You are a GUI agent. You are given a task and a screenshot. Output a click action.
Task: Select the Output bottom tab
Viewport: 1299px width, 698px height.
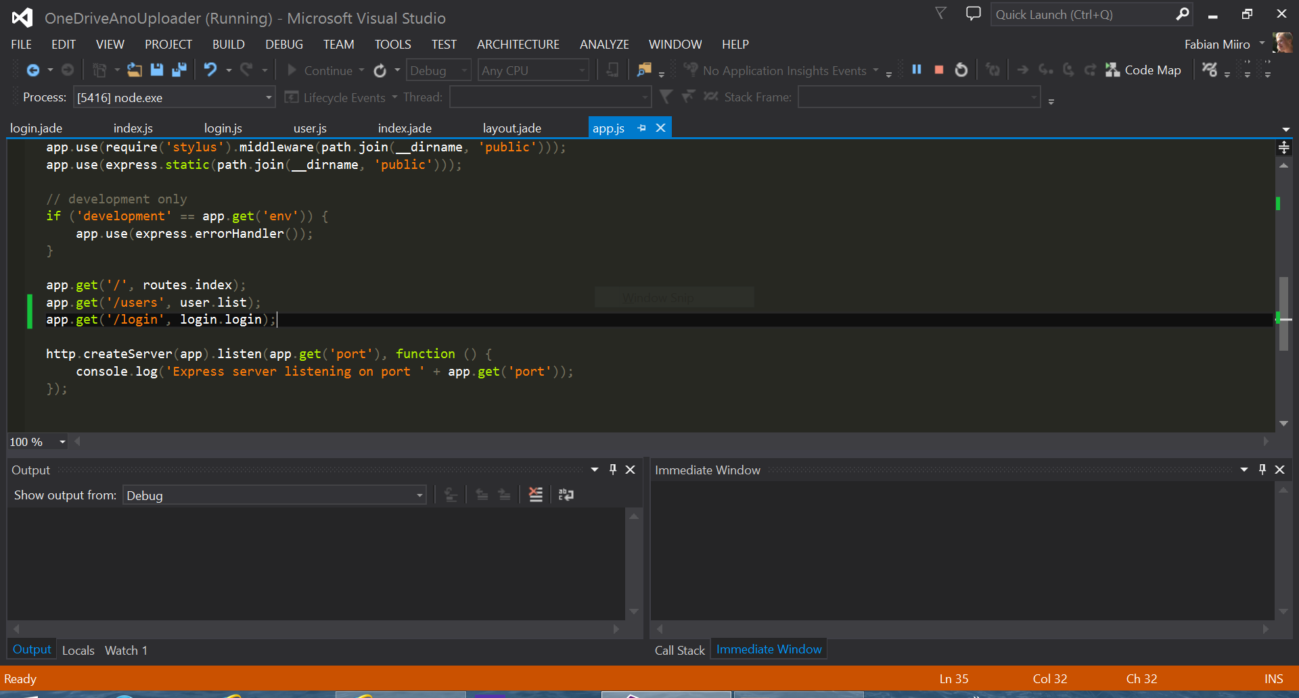32,649
